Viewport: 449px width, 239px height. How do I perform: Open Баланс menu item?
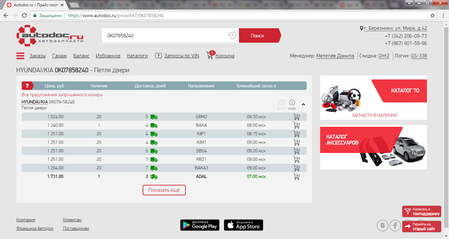click(x=81, y=56)
